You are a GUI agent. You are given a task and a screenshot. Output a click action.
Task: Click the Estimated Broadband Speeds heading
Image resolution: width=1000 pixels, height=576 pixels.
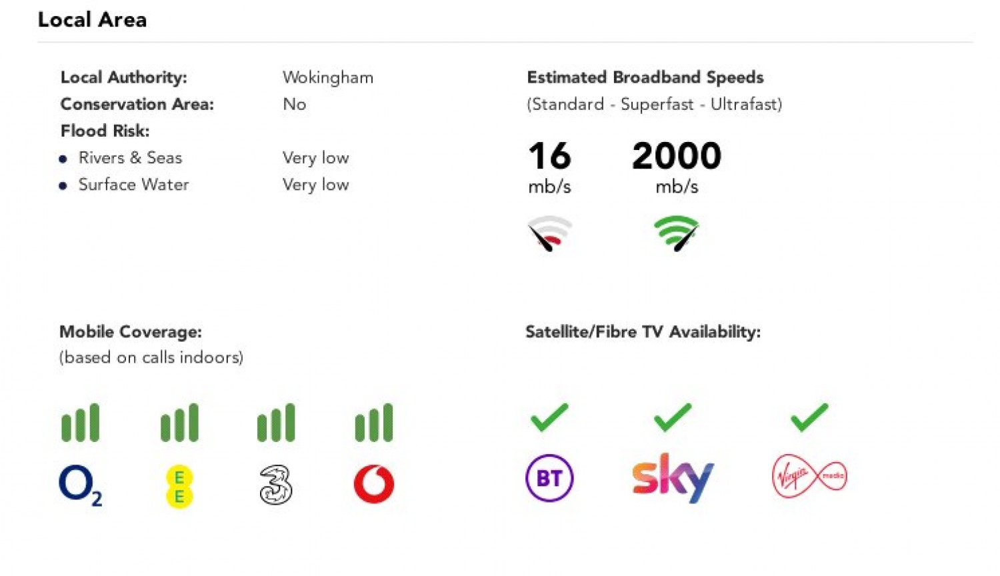tap(645, 77)
